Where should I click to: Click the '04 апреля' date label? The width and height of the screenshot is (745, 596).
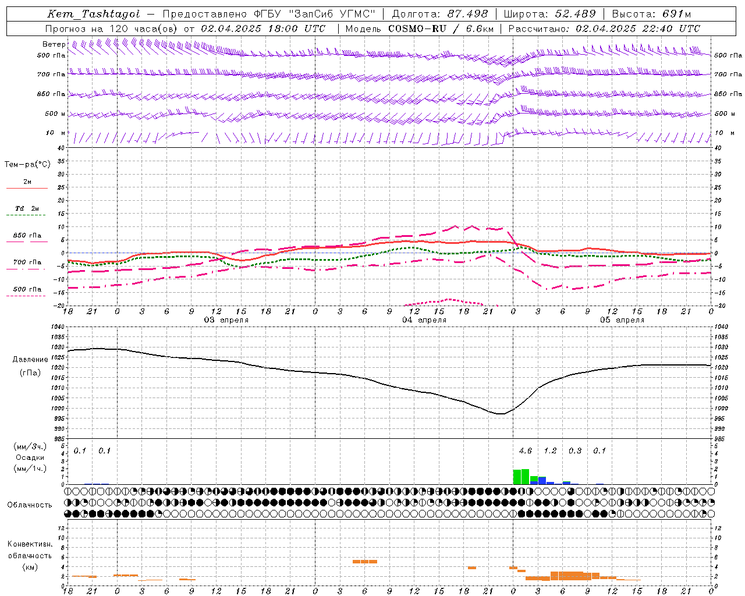pos(424,320)
